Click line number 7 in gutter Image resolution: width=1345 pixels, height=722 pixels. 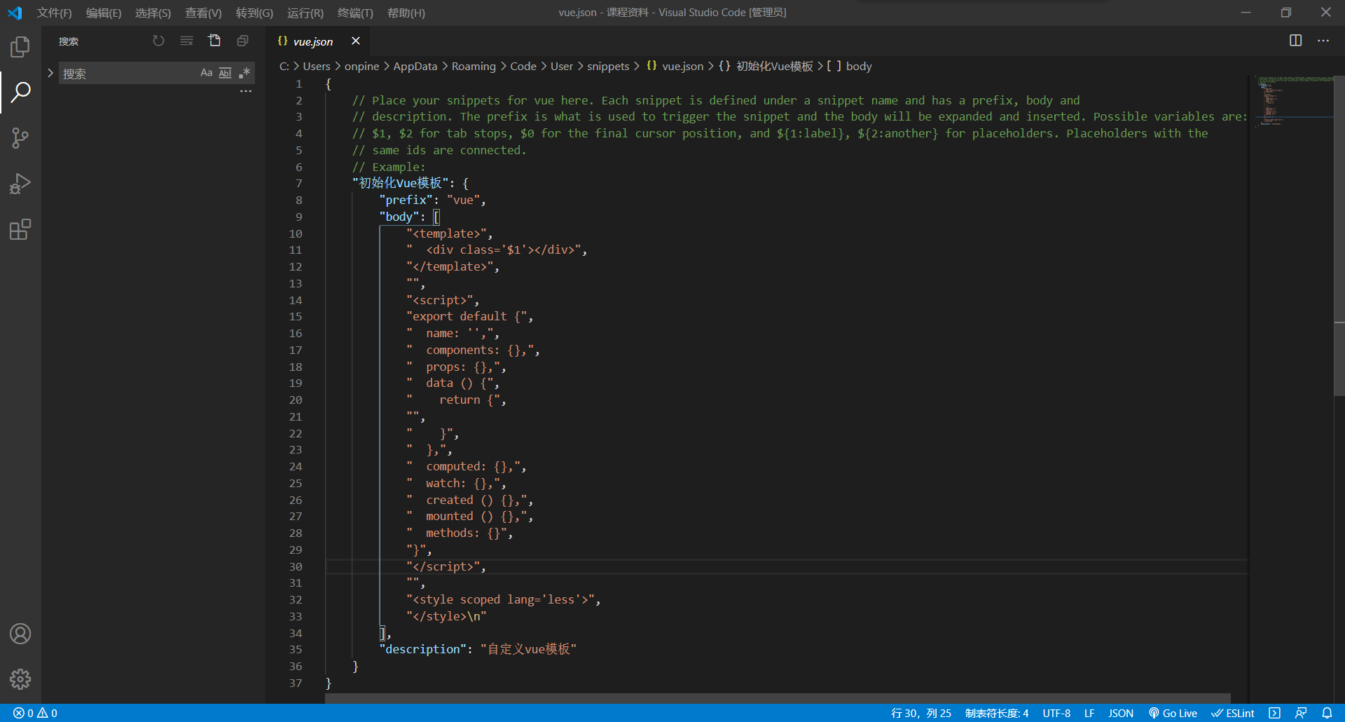[x=299, y=184]
